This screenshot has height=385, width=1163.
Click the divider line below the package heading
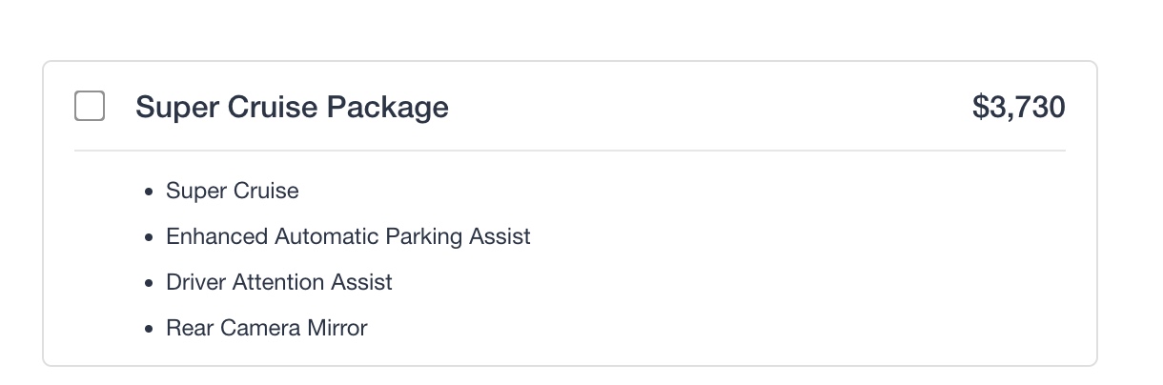570,151
